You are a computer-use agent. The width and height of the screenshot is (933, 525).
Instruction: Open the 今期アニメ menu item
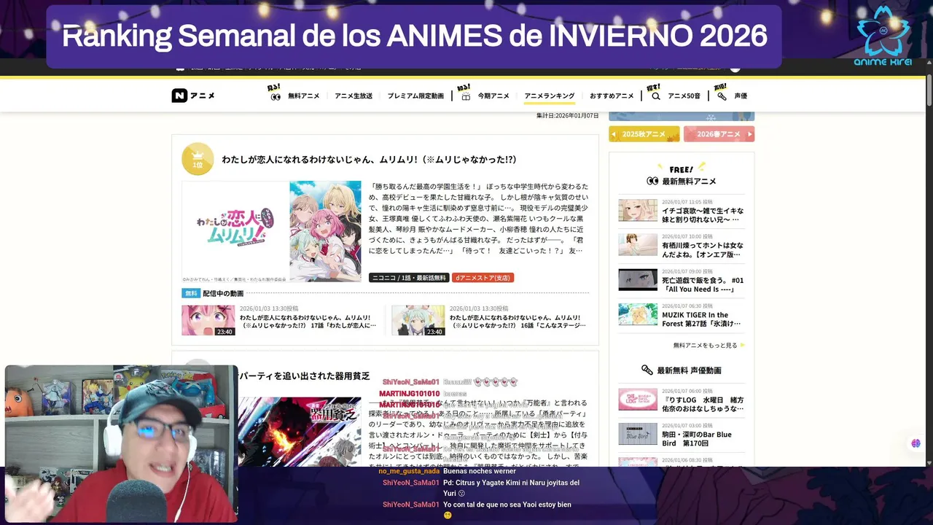coord(493,96)
